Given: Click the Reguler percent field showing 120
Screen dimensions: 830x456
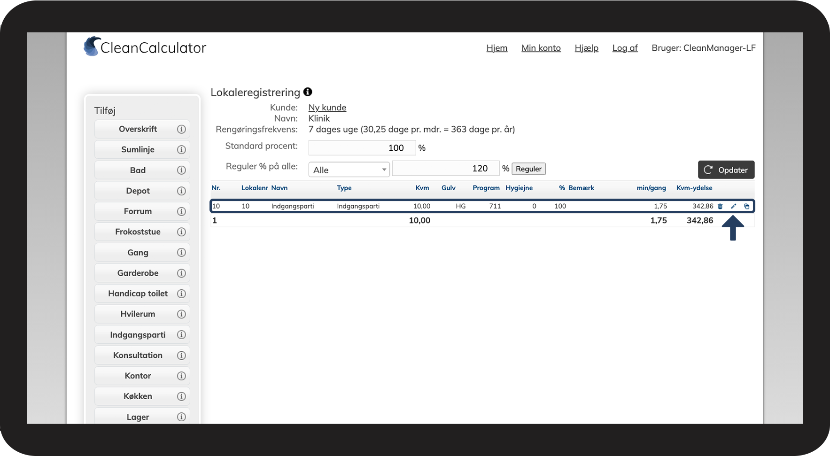Looking at the screenshot, I should coord(446,169).
